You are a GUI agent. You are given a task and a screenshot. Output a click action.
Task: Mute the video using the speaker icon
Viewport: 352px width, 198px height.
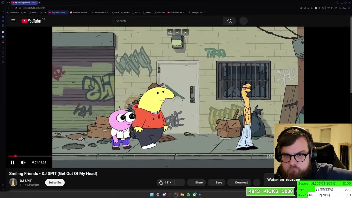[x=23, y=162]
